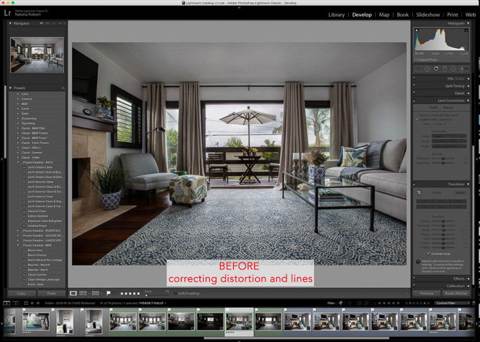The image size is (480, 342).
Task: Select the Profile tab in Lens Corrections
Action: coord(433,108)
